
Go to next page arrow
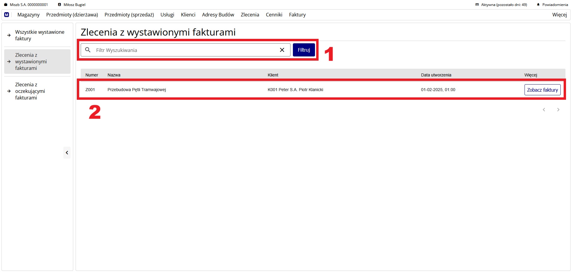click(558, 110)
